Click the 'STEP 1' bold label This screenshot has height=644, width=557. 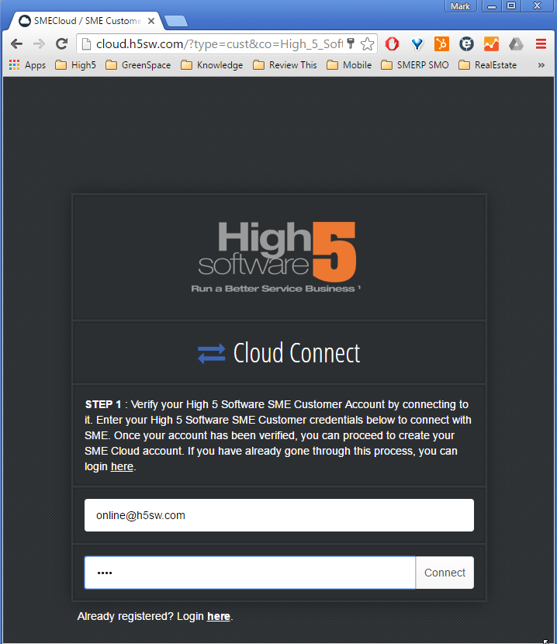(103, 404)
